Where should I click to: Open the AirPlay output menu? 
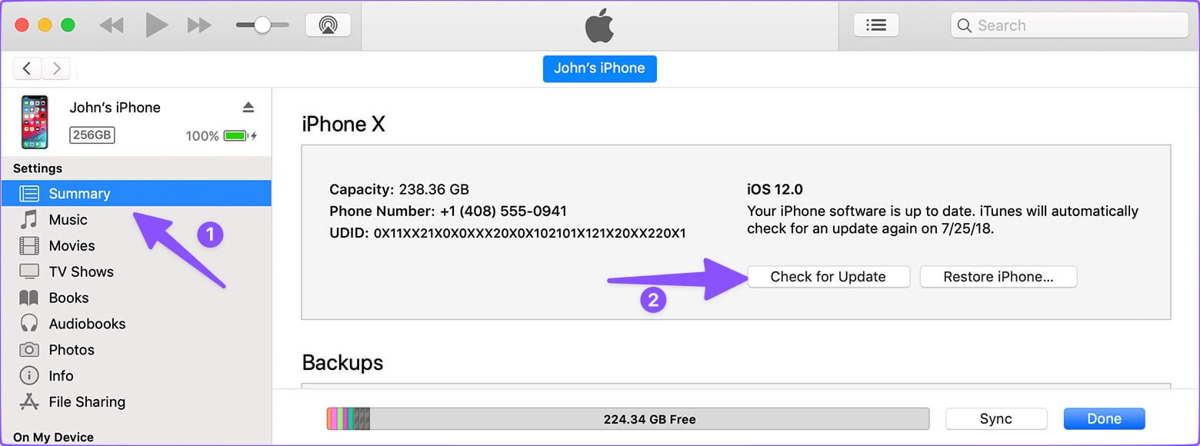point(328,25)
